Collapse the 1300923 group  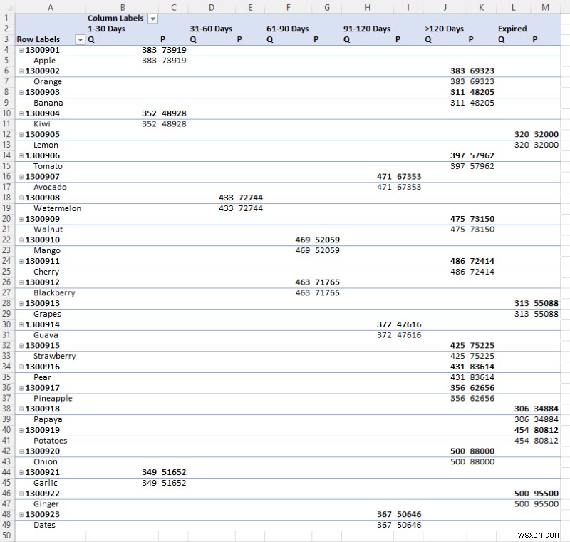[x=22, y=514]
